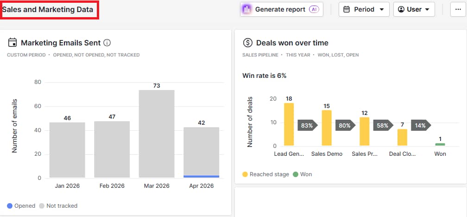Click the Lead Gen... yellow bar showing 18
The height and width of the screenshot is (217, 467).
289,124
